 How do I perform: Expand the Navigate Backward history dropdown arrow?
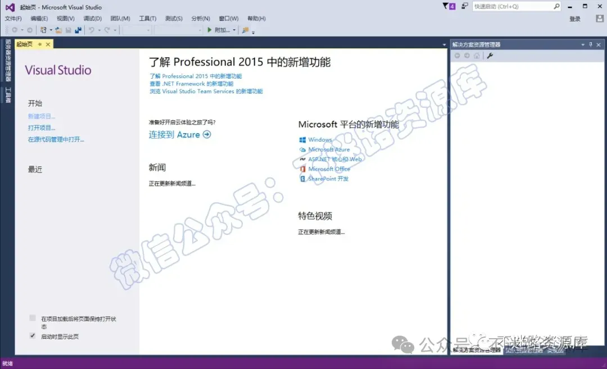click(x=22, y=30)
